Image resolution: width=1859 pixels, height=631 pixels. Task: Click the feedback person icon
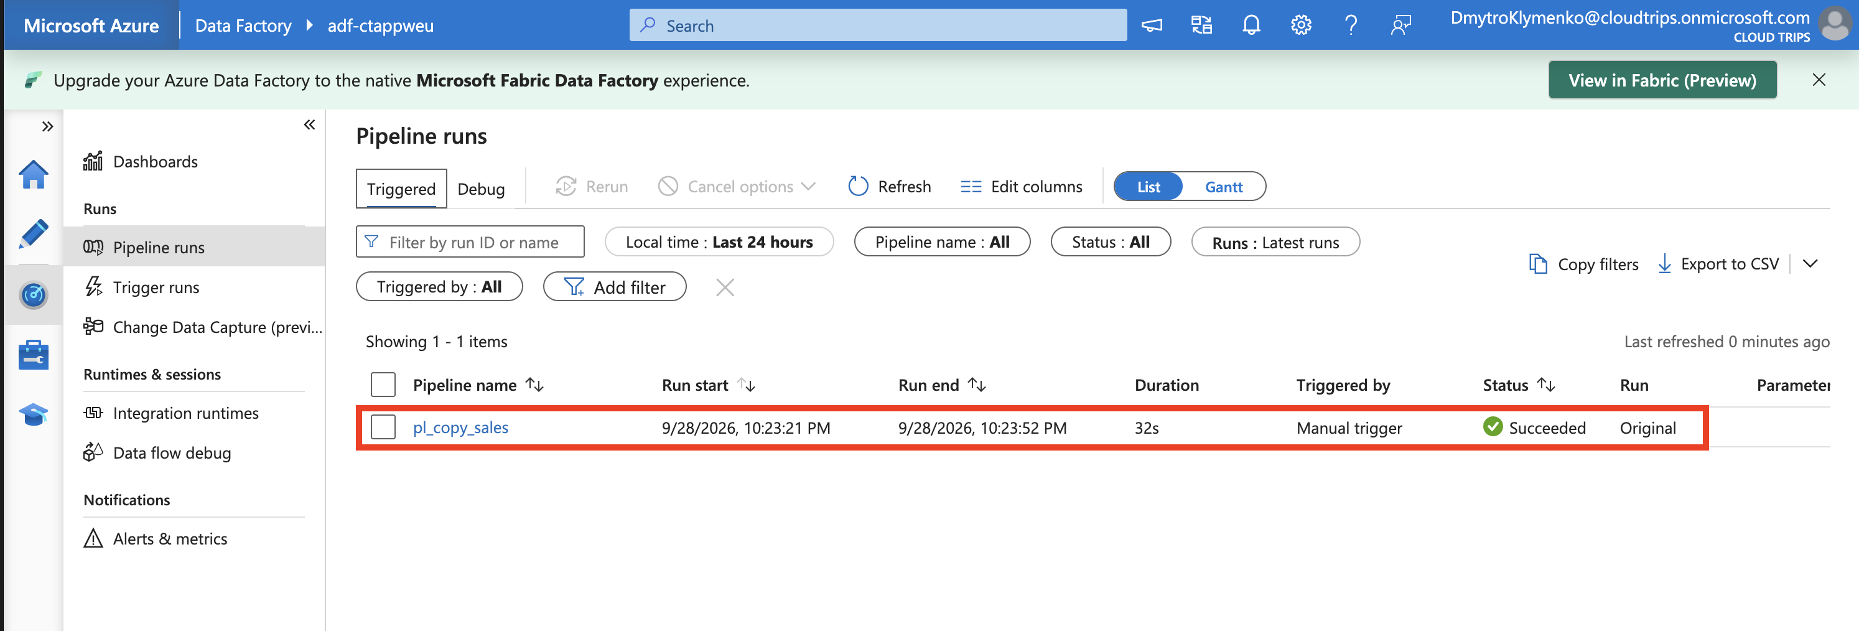(1400, 26)
